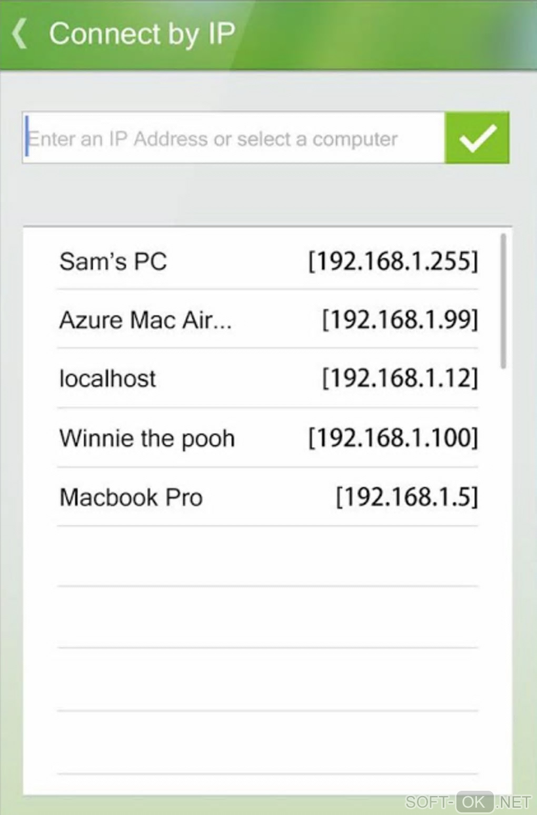This screenshot has width=537, height=815.
Task: Click the Connect by IP header title
Action: click(x=142, y=34)
